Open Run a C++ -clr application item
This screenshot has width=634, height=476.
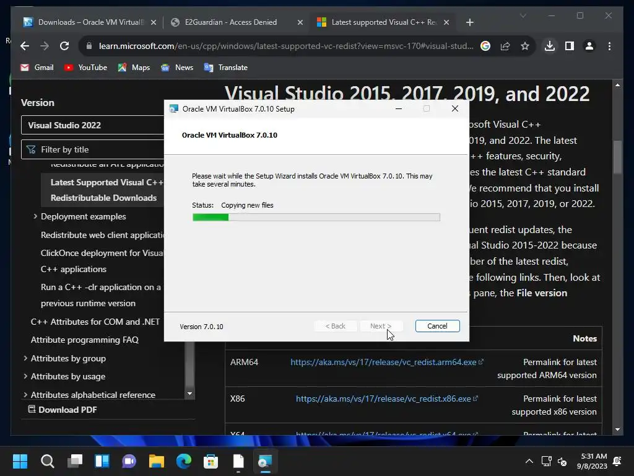(101, 295)
